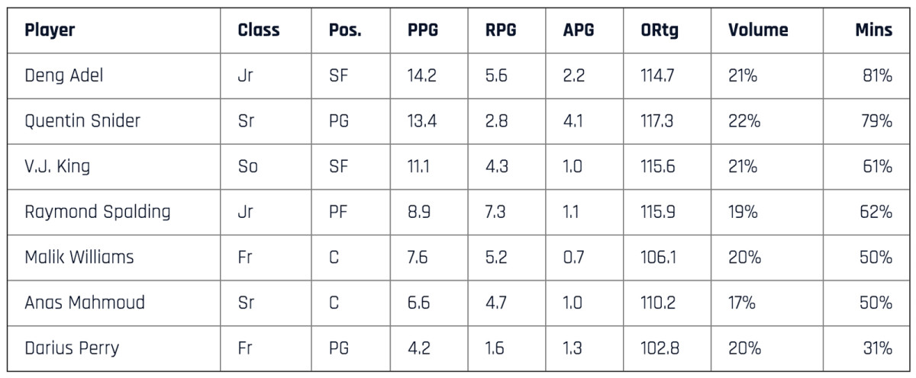Select the Raymond Spalding player name
This screenshot has height=378, width=916.
point(98,212)
